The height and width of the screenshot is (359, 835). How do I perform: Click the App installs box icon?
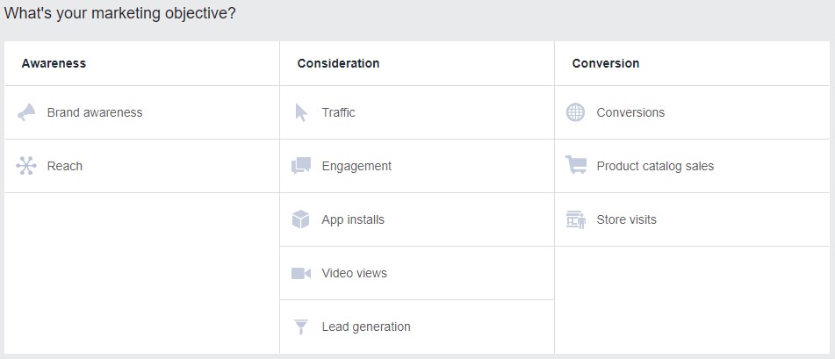point(301,219)
